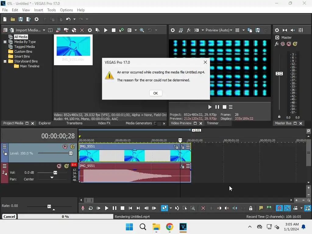Click Save Snapshot to File icon
The width and height of the screenshot is (312, 234).
pyautogui.click(x=258, y=30)
